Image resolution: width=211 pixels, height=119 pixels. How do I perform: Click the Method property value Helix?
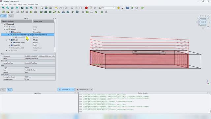pos(40,72)
